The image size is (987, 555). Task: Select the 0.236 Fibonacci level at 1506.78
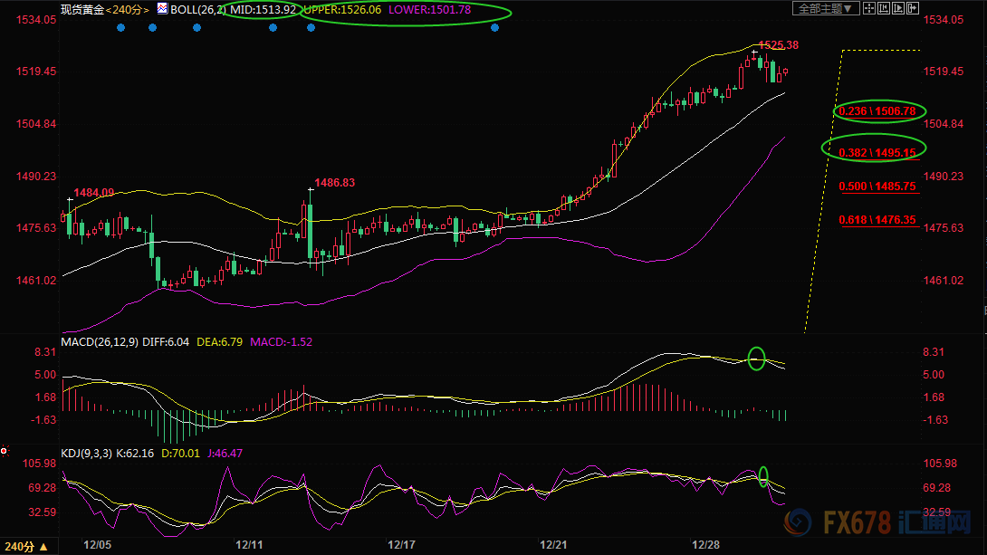877,111
